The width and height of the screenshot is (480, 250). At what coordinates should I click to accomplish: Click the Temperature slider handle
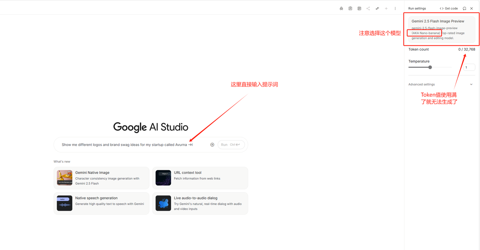point(430,67)
